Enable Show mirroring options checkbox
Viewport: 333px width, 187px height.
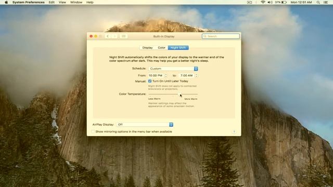coord(93,131)
